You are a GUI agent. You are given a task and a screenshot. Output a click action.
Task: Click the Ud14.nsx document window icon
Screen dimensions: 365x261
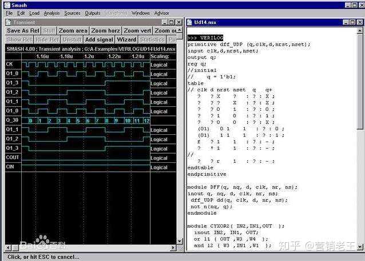(191, 22)
